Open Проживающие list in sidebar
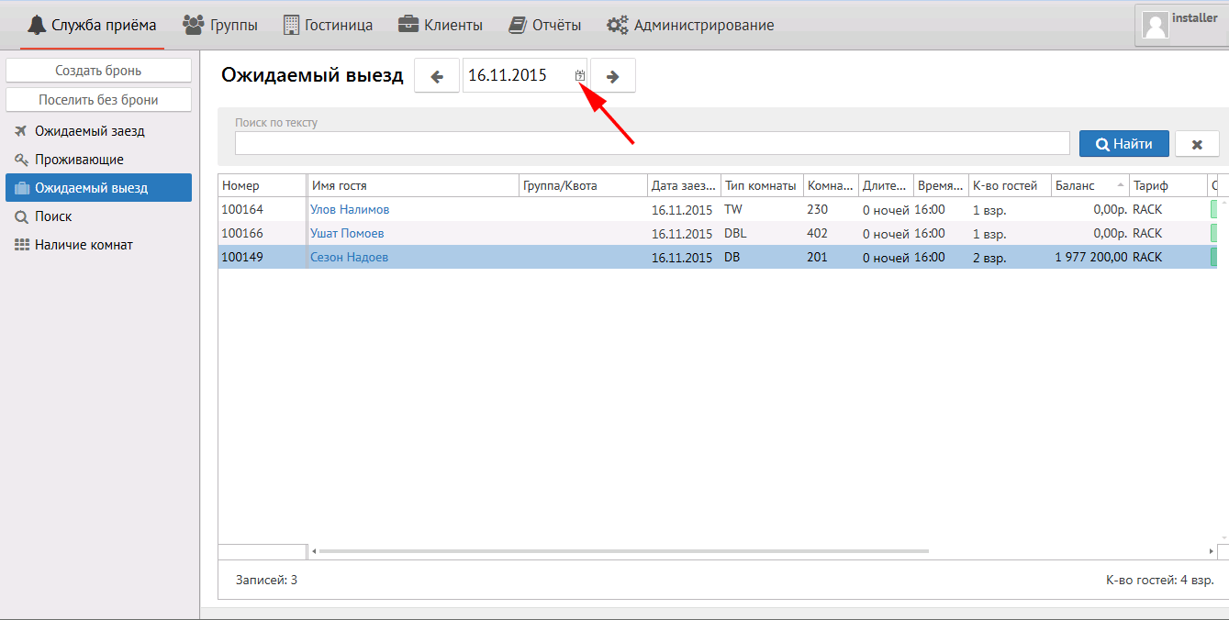Viewport: 1229px width, 620px height. pyautogui.click(x=79, y=160)
